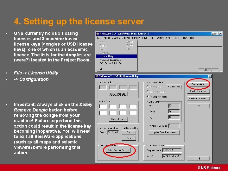Viewport: 228px width, 171px height.
Task: Click the Number of Licenses field
Action: point(174,126)
